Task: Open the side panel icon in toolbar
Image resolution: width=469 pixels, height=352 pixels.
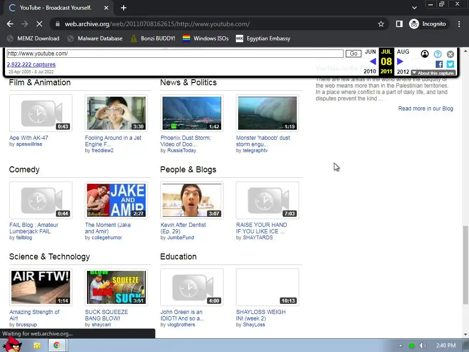Action: [399, 24]
